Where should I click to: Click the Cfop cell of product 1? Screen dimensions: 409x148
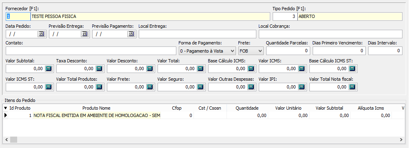[x=177, y=115]
